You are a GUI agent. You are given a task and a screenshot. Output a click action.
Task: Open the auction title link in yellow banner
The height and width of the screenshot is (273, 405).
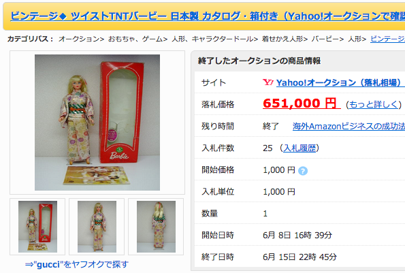pyautogui.click(x=208, y=16)
